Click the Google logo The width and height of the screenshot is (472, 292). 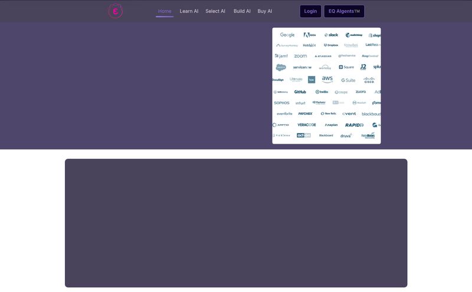[287, 35]
